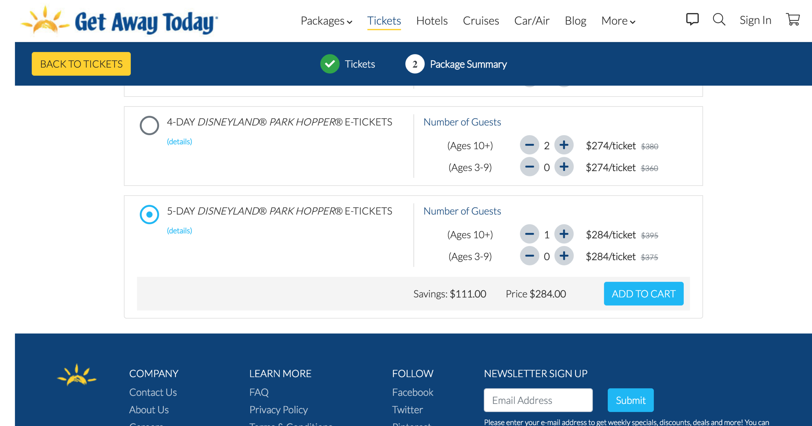Increase 4-day Ages 10+ ticket count

tap(564, 145)
